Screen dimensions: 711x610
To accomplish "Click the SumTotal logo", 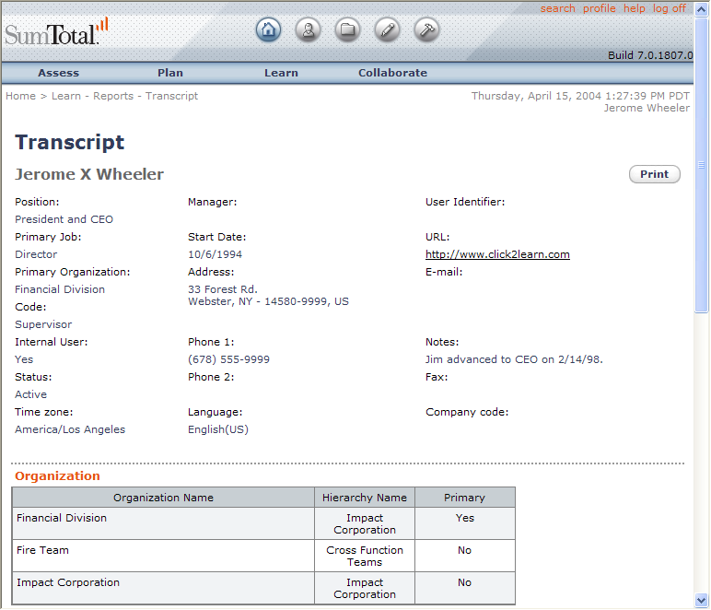I will [55, 33].
